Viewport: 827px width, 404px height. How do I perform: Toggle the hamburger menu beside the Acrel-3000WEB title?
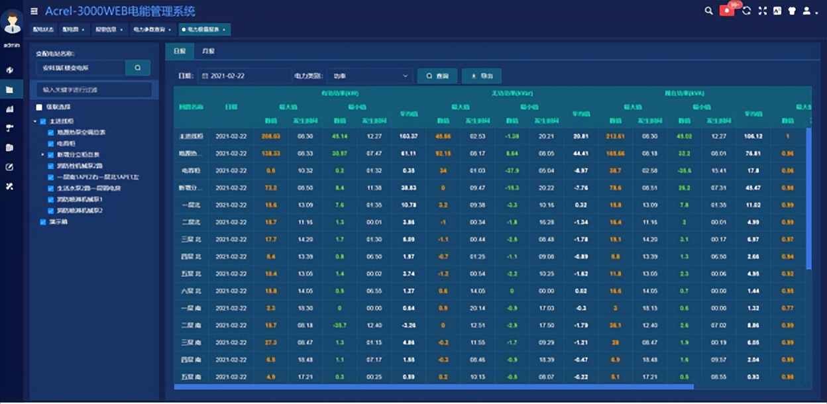[x=34, y=11]
